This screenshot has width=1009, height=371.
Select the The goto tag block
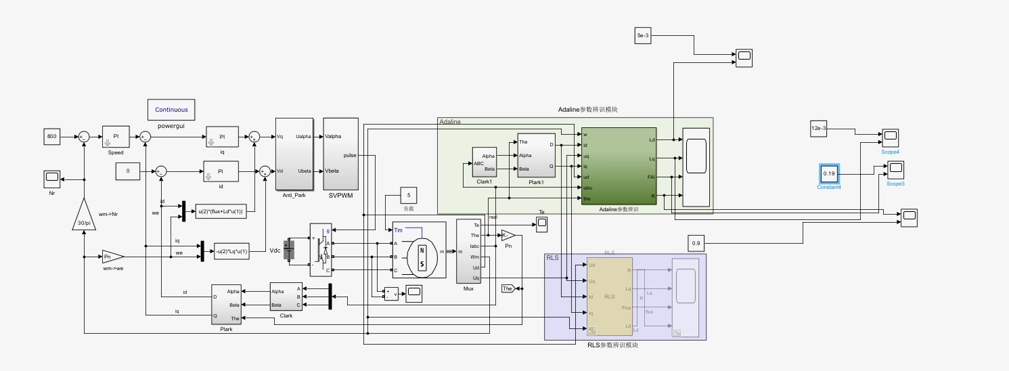pos(508,289)
